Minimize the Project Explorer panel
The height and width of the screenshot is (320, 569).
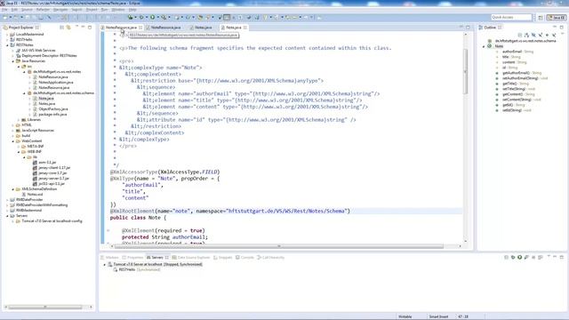click(x=83, y=28)
